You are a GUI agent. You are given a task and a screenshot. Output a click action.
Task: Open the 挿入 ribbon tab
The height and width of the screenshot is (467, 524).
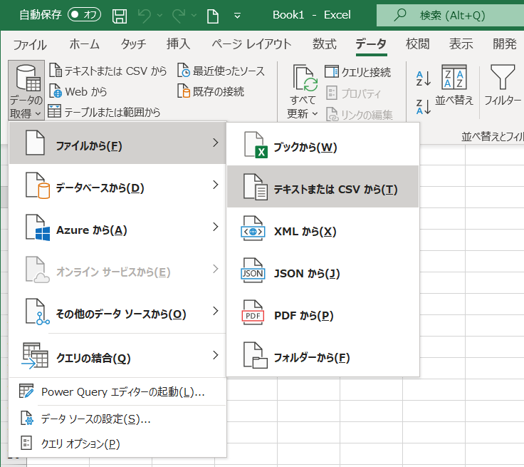(x=178, y=44)
